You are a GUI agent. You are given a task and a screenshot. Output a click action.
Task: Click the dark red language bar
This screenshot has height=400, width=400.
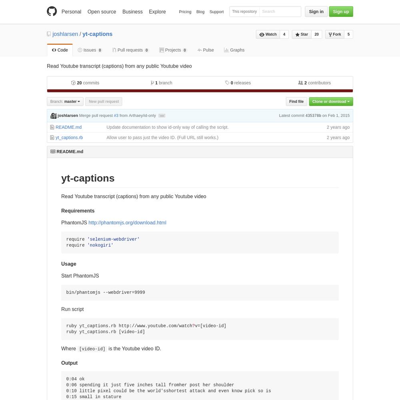[x=200, y=91]
